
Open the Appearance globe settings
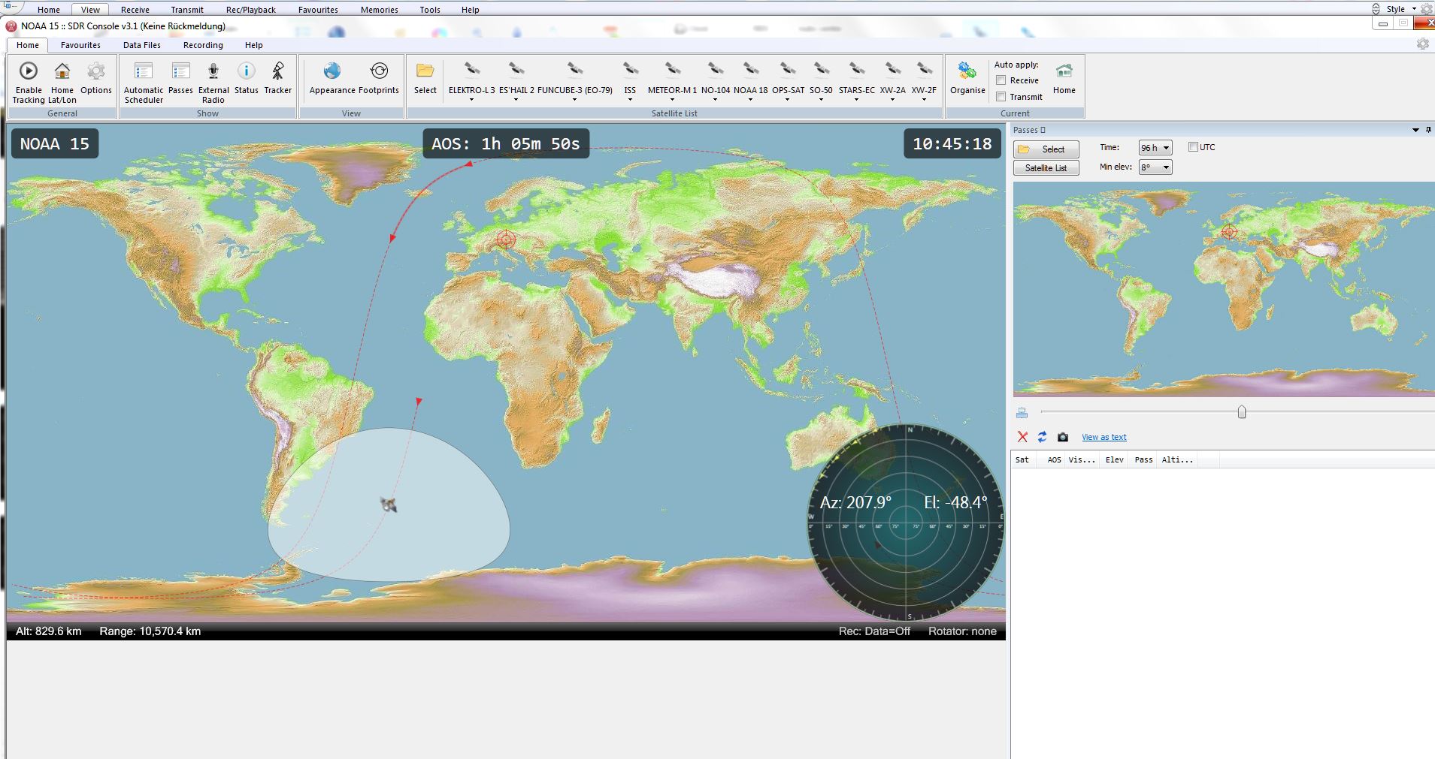click(332, 72)
